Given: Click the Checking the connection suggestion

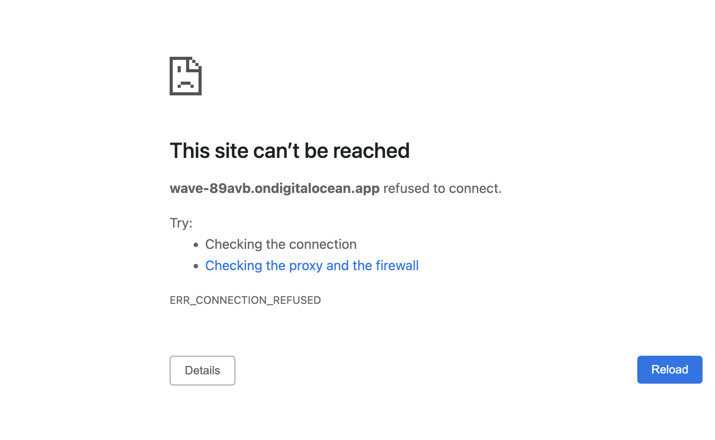Looking at the screenshot, I should point(281,244).
